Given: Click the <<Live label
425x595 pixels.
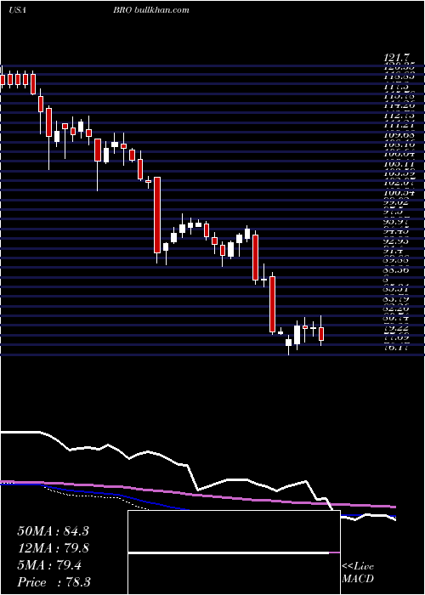Looking at the screenshot, I should point(358,567).
